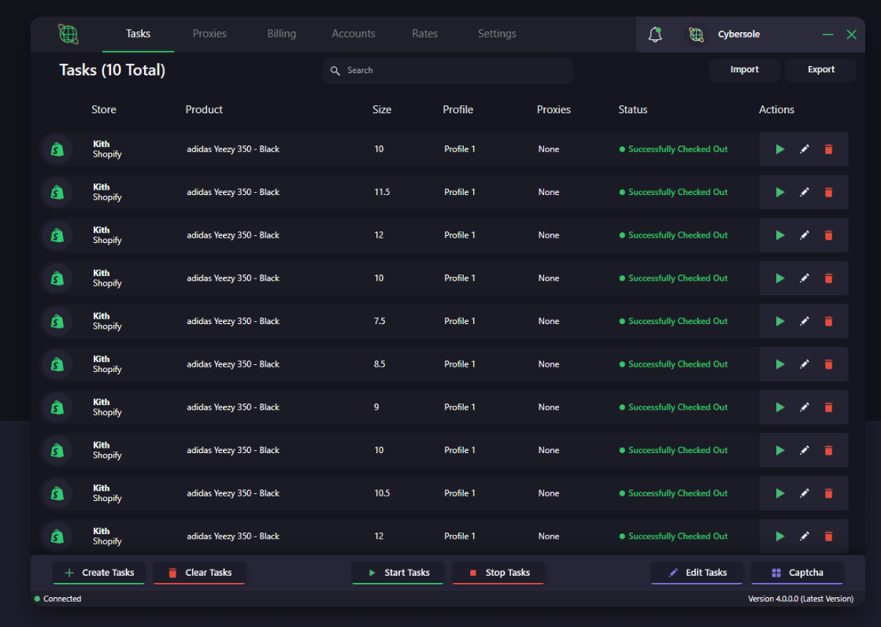Screen dimensions: 881x627
Task: Remove the size 7.5 task via trash icon
Action: click(828, 321)
